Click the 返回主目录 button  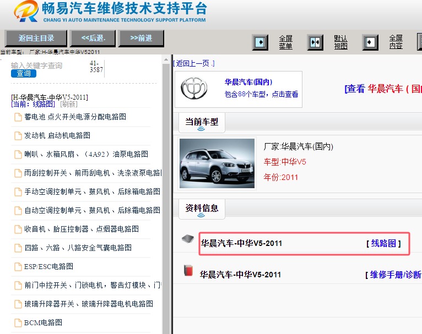point(36,38)
